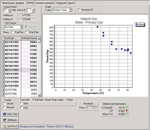Click the Bias (%) green check indicator
The width and height of the screenshot is (150, 130).
[x=126, y=114]
